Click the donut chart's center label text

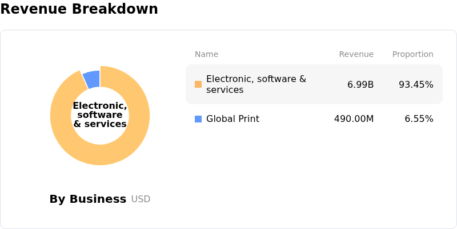100,115
